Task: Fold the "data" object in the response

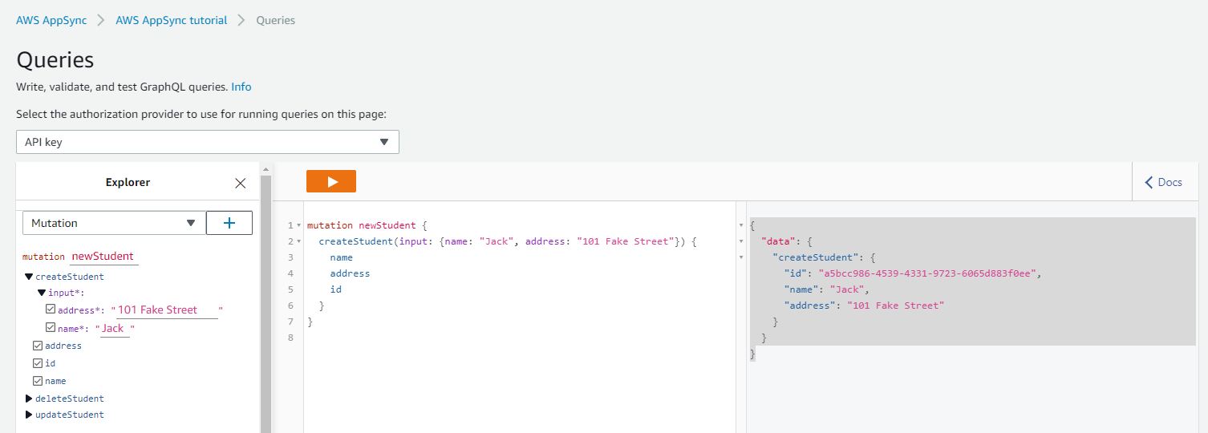Action: point(741,242)
